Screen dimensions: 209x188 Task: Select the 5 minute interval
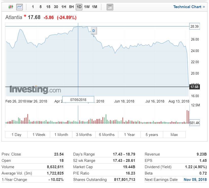[x=41, y=7]
